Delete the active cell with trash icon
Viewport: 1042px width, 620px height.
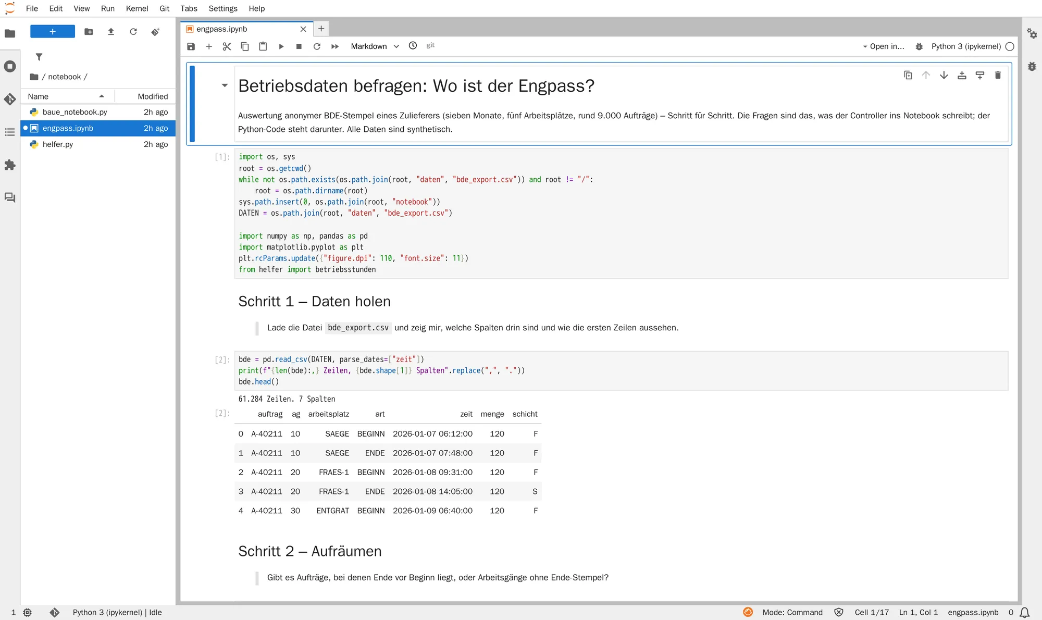998,76
